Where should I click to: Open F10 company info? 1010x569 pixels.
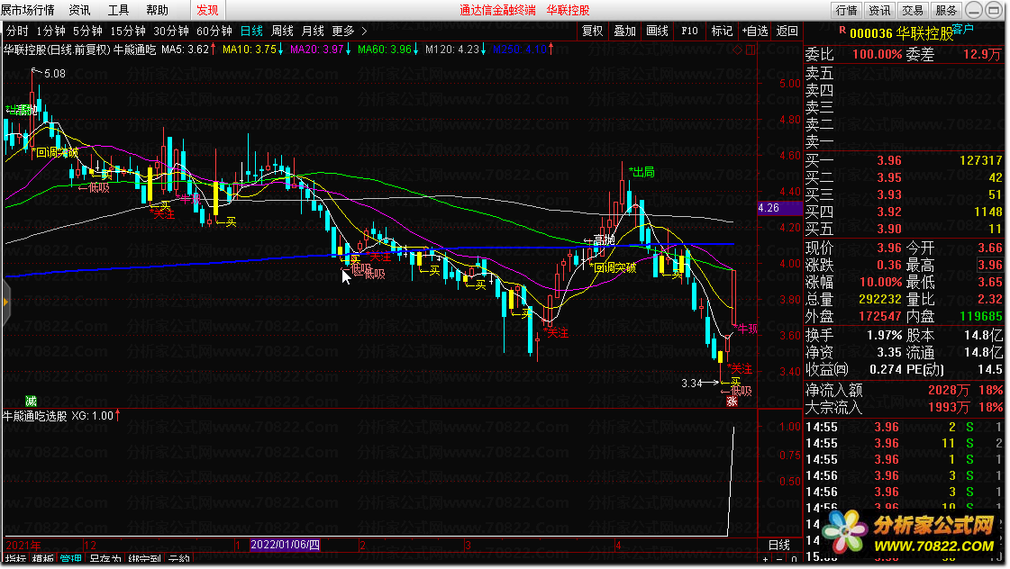coord(689,31)
